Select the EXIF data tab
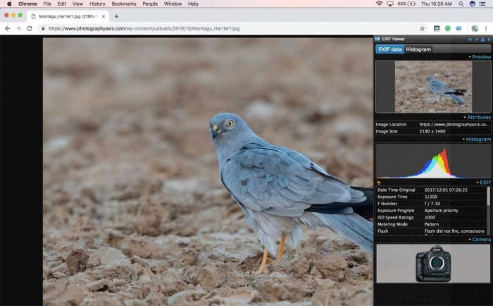The width and height of the screenshot is (493, 306). pos(390,49)
